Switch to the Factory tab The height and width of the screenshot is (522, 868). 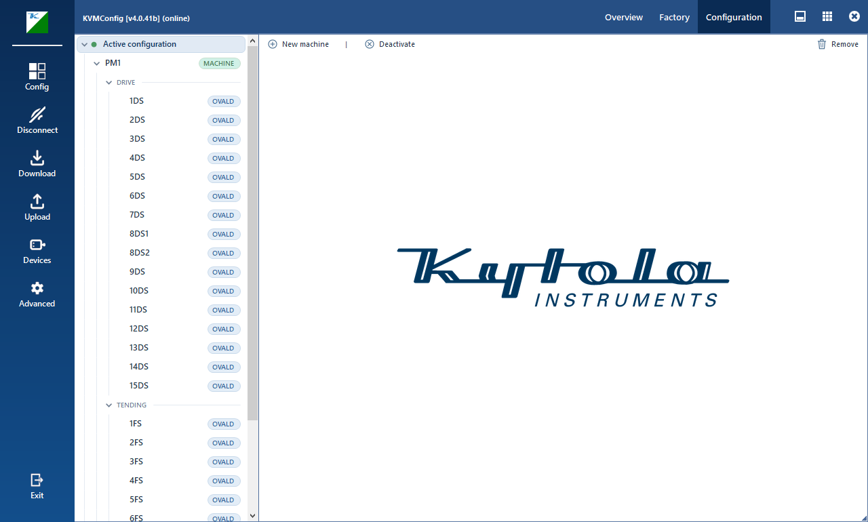(x=674, y=17)
